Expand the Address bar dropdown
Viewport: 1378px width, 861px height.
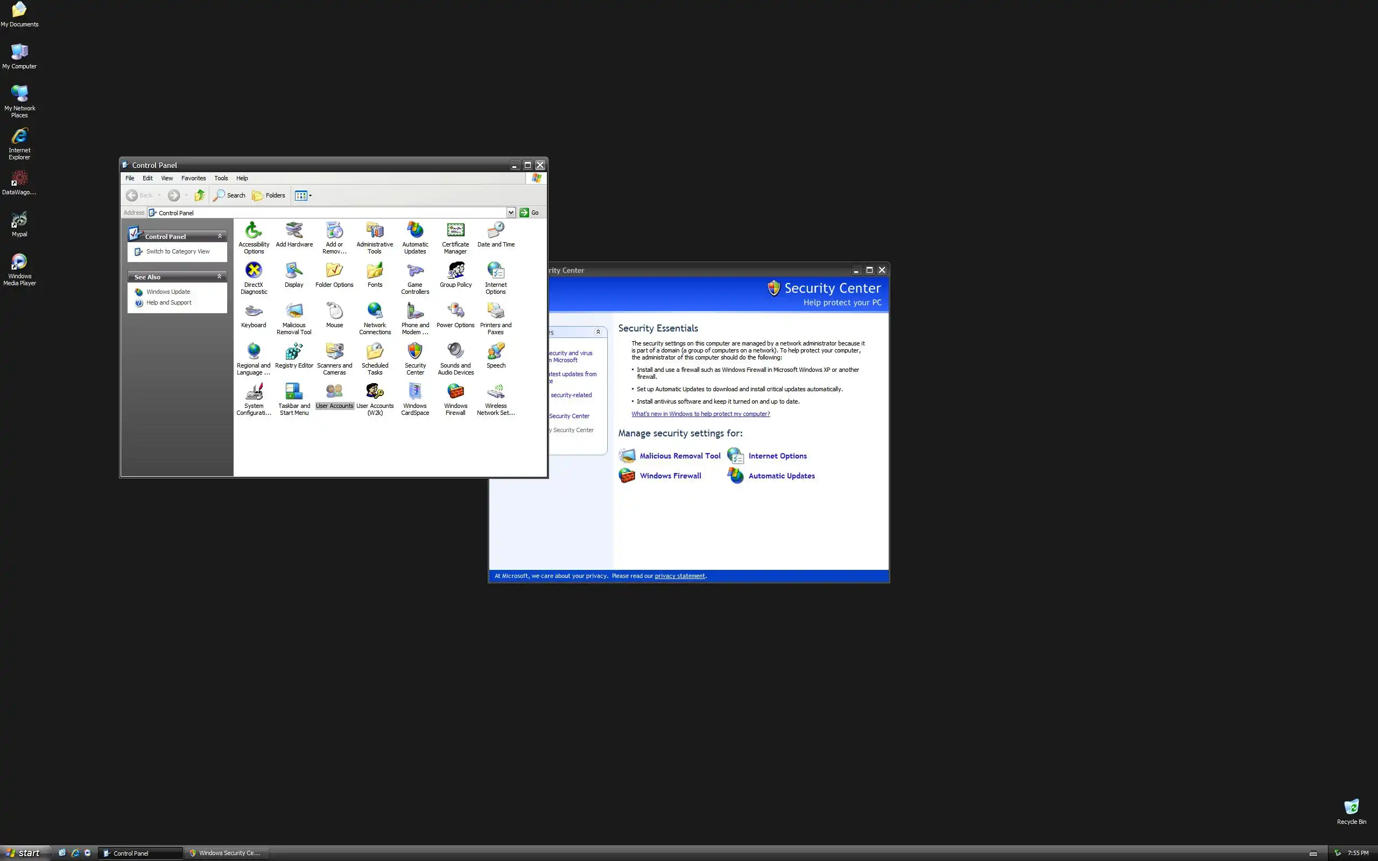point(511,213)
